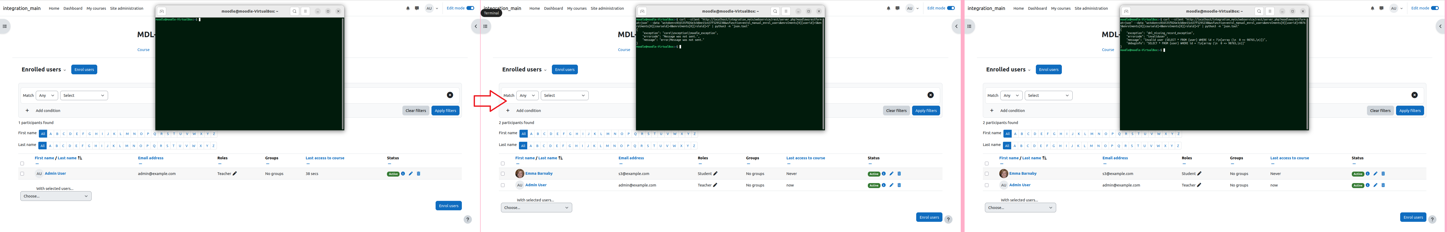Open My courses in second screenshot navbar

(x=577, y=8)
